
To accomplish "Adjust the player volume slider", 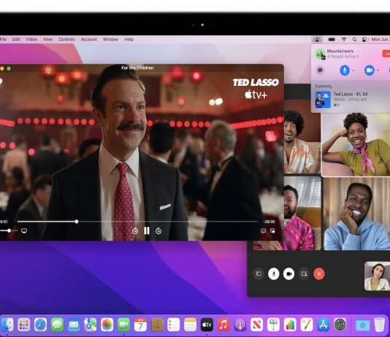I will point(9,231).
